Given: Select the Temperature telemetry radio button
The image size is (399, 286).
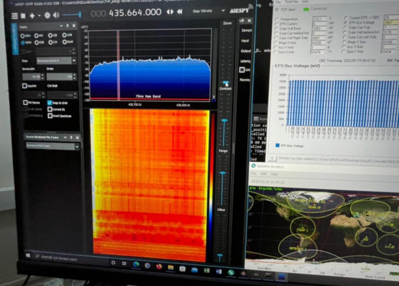Looking at the screenshot, I should [276, 19].
